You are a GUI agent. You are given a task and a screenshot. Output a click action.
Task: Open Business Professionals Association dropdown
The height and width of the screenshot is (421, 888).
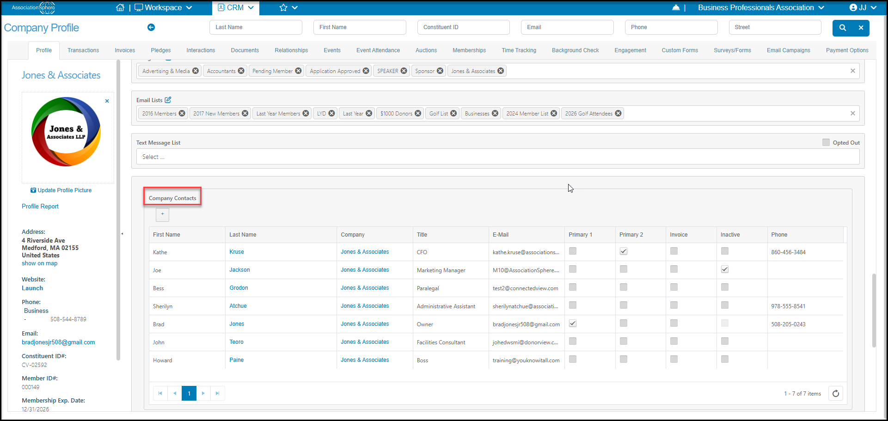(x=761, y=7)
